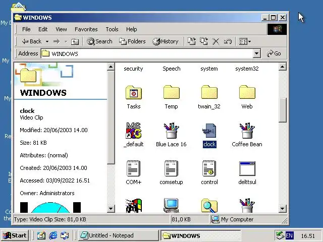Select the Web folder icon

[247, 93]
